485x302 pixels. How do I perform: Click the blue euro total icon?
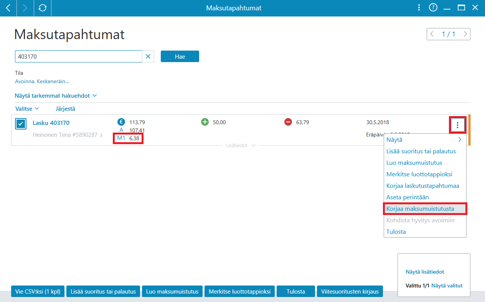point(121,122)
